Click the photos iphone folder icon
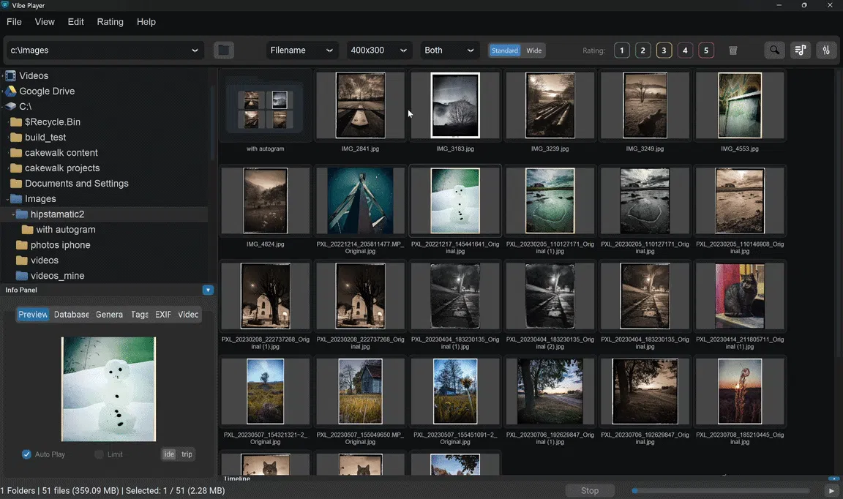Screen dimensions: 843x499 point(22,244)
